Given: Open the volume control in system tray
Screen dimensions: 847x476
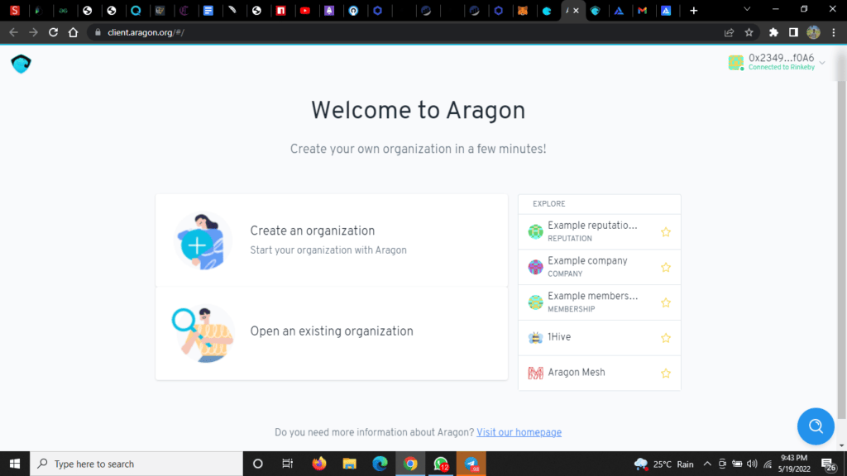Looking at the screenshot, I should 751,464.
